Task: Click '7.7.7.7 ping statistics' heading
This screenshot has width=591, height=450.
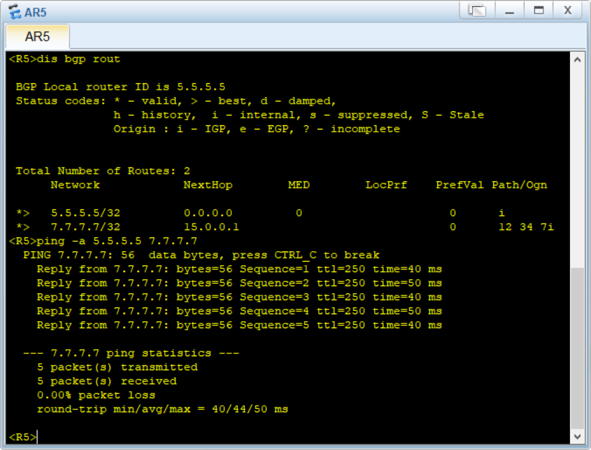Action: pyautogui.click(x=131, y=353)
